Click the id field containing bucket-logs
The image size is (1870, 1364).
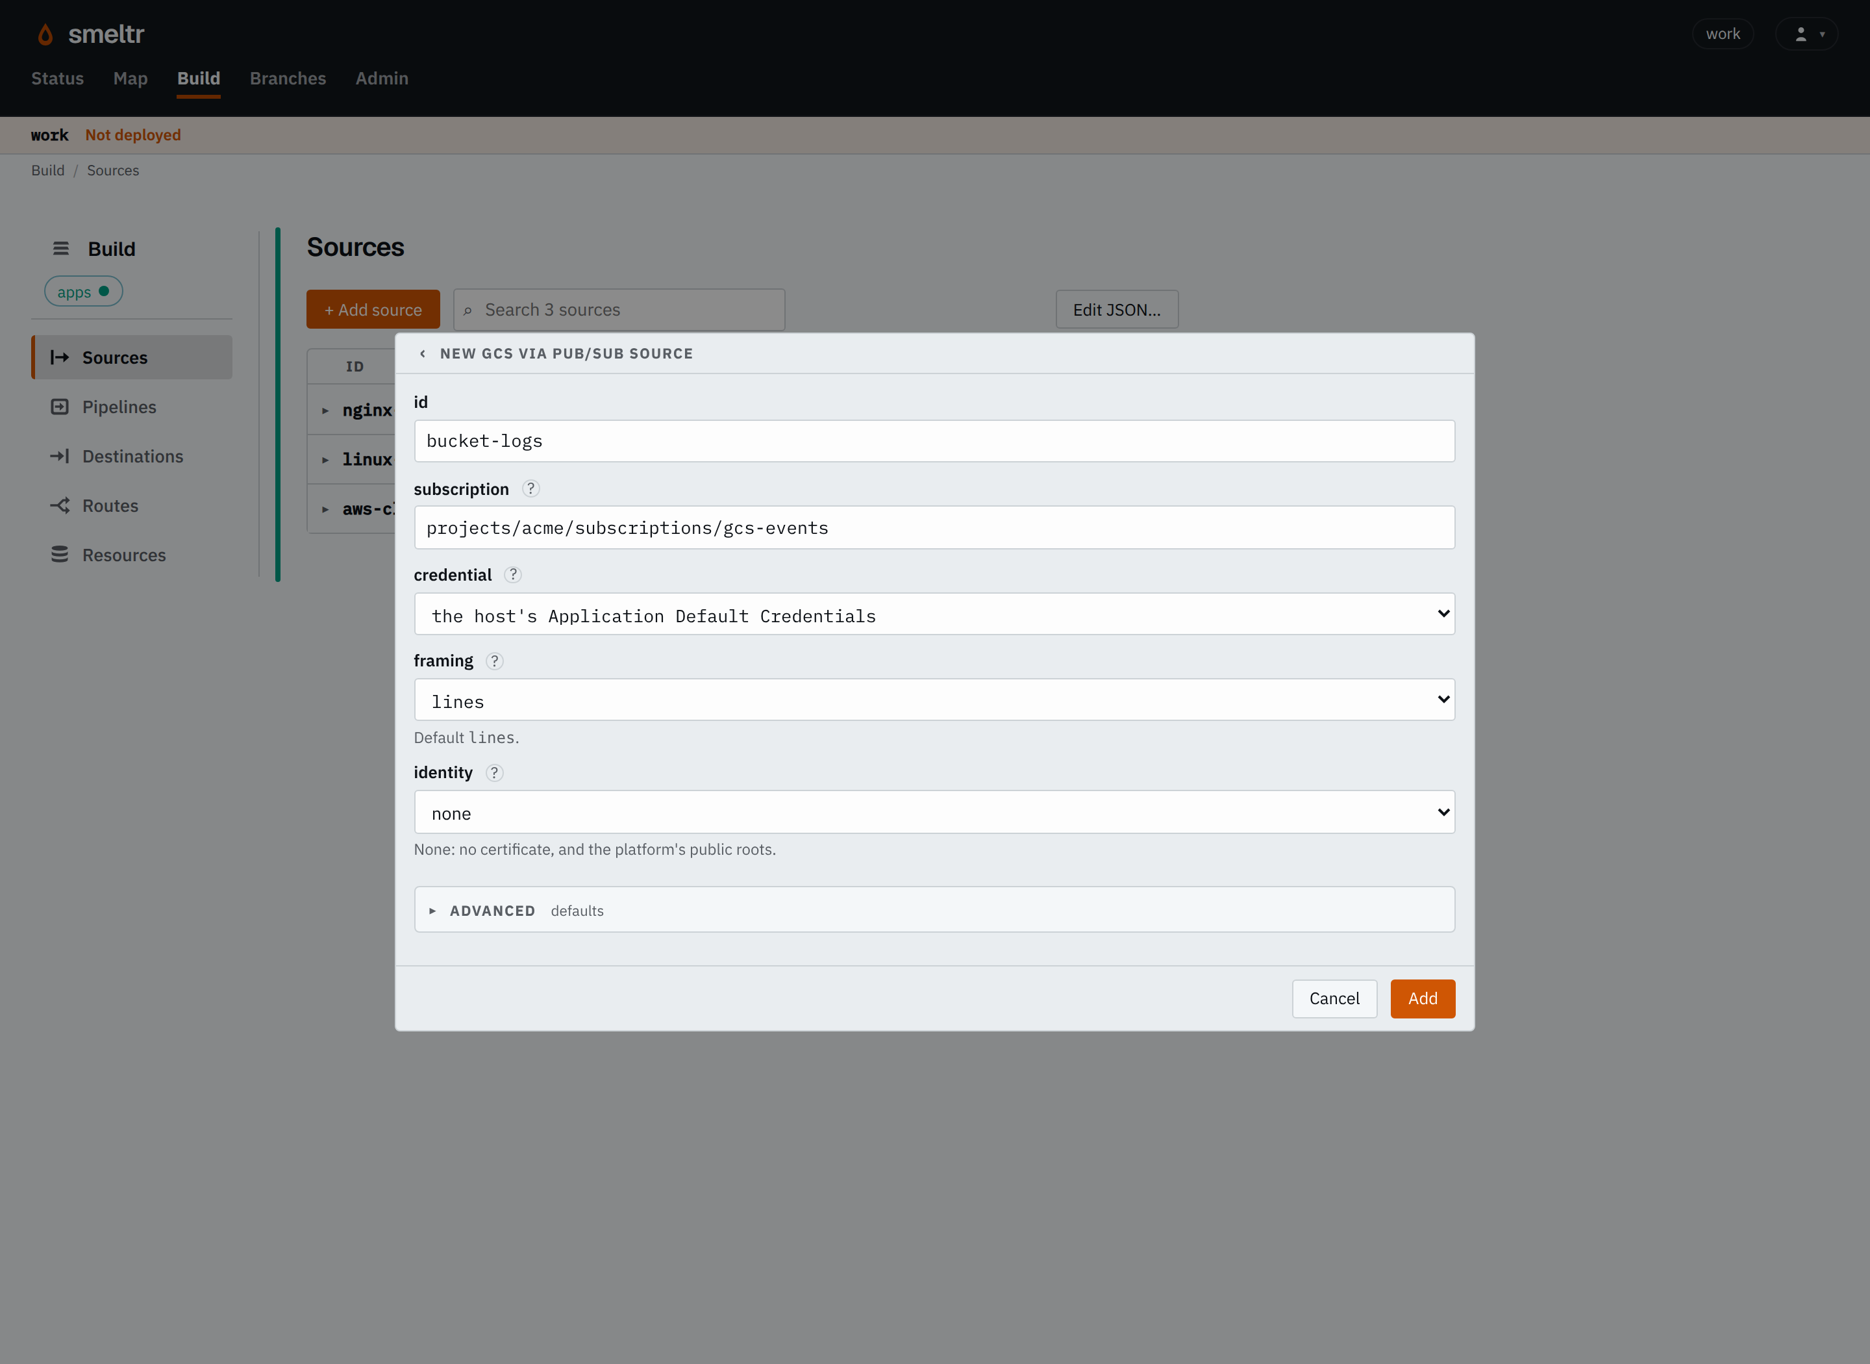click(934, 441)
